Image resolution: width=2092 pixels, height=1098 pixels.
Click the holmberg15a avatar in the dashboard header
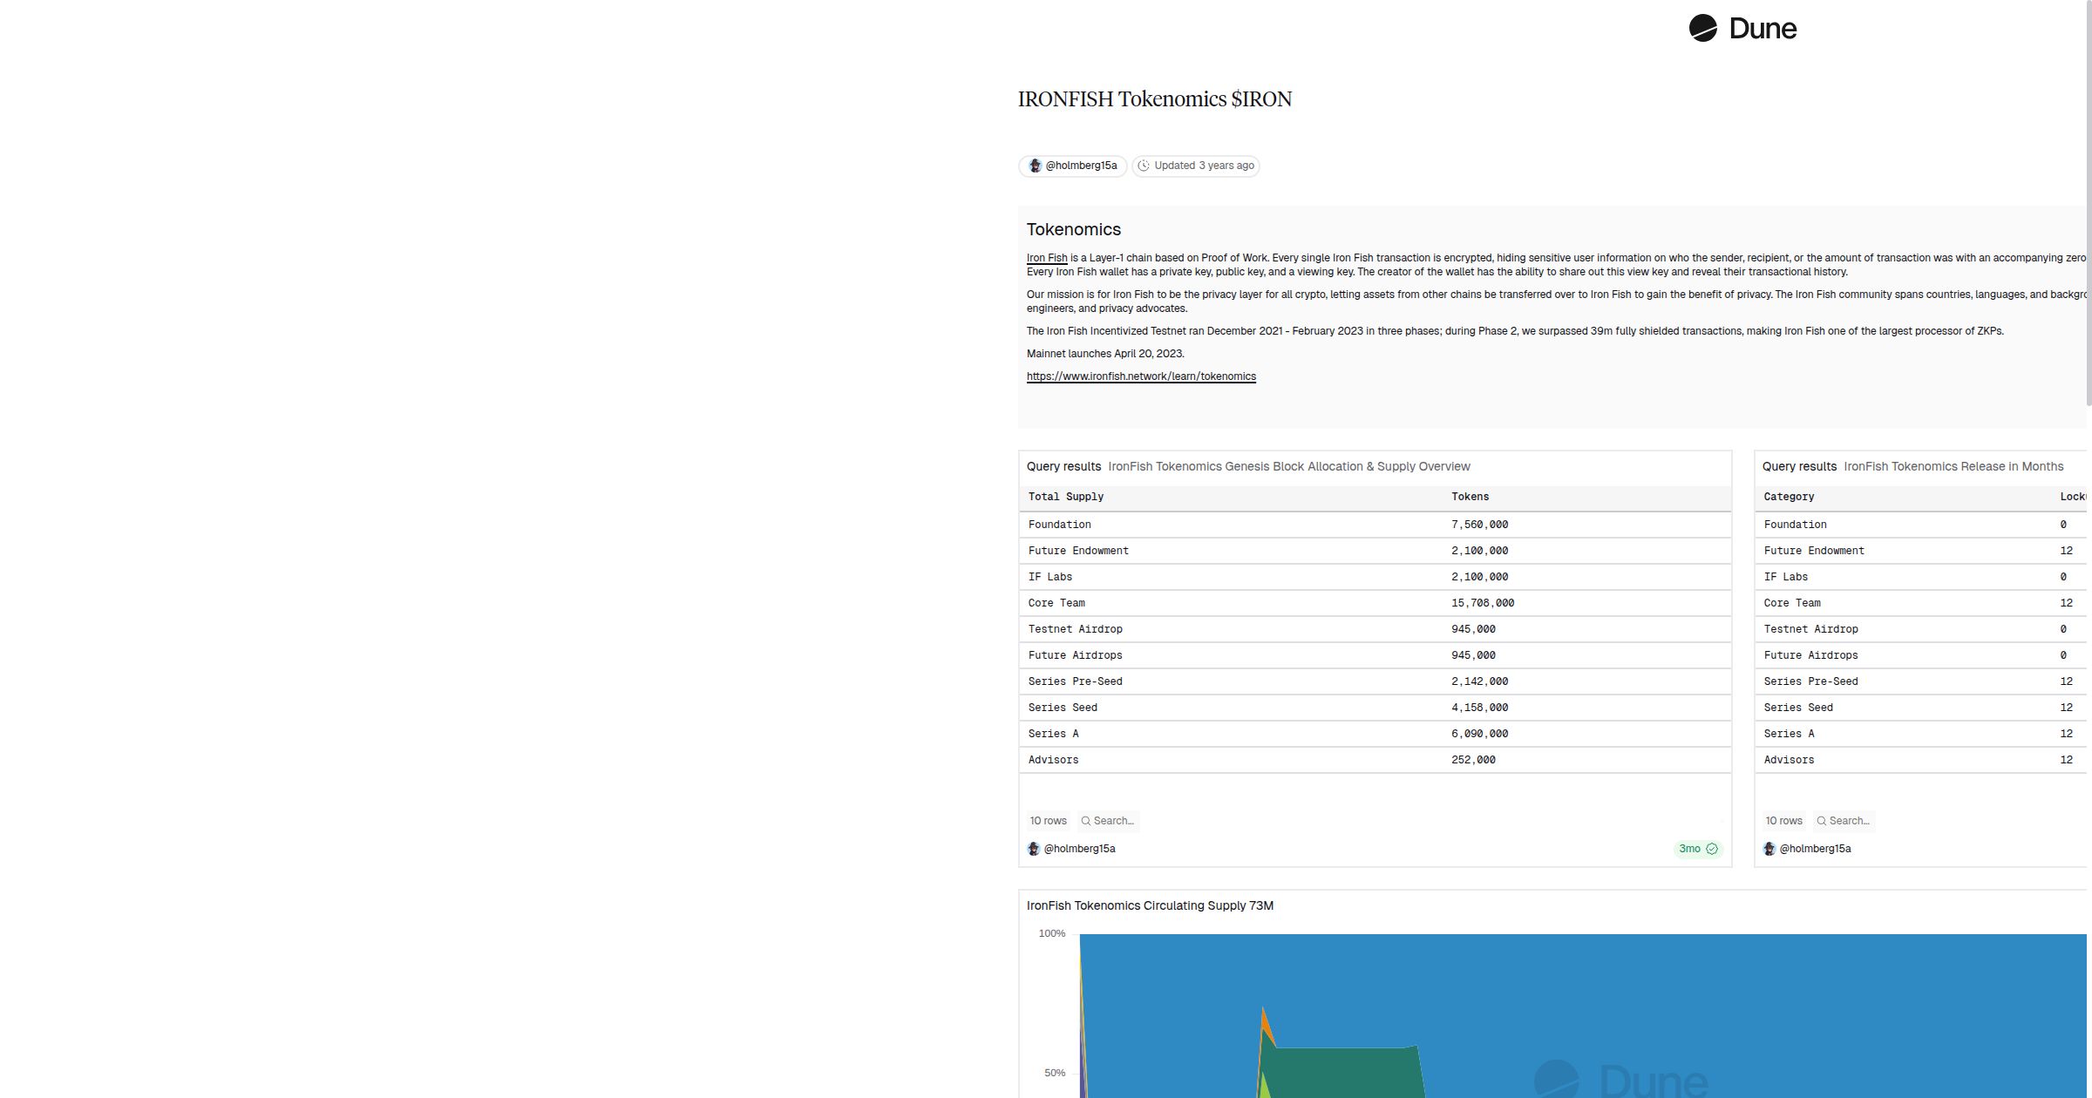click(1035, 166)
